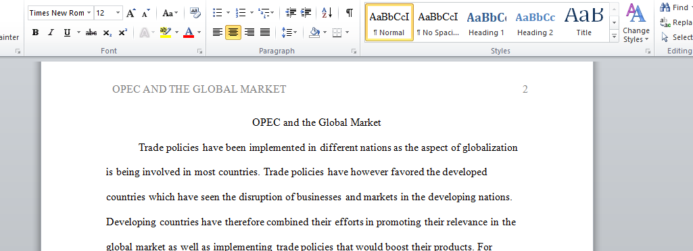Image resolution: width=693 pixels, height=251 pixels.
Task: Click the Borders icon
Action: (337, 32)
